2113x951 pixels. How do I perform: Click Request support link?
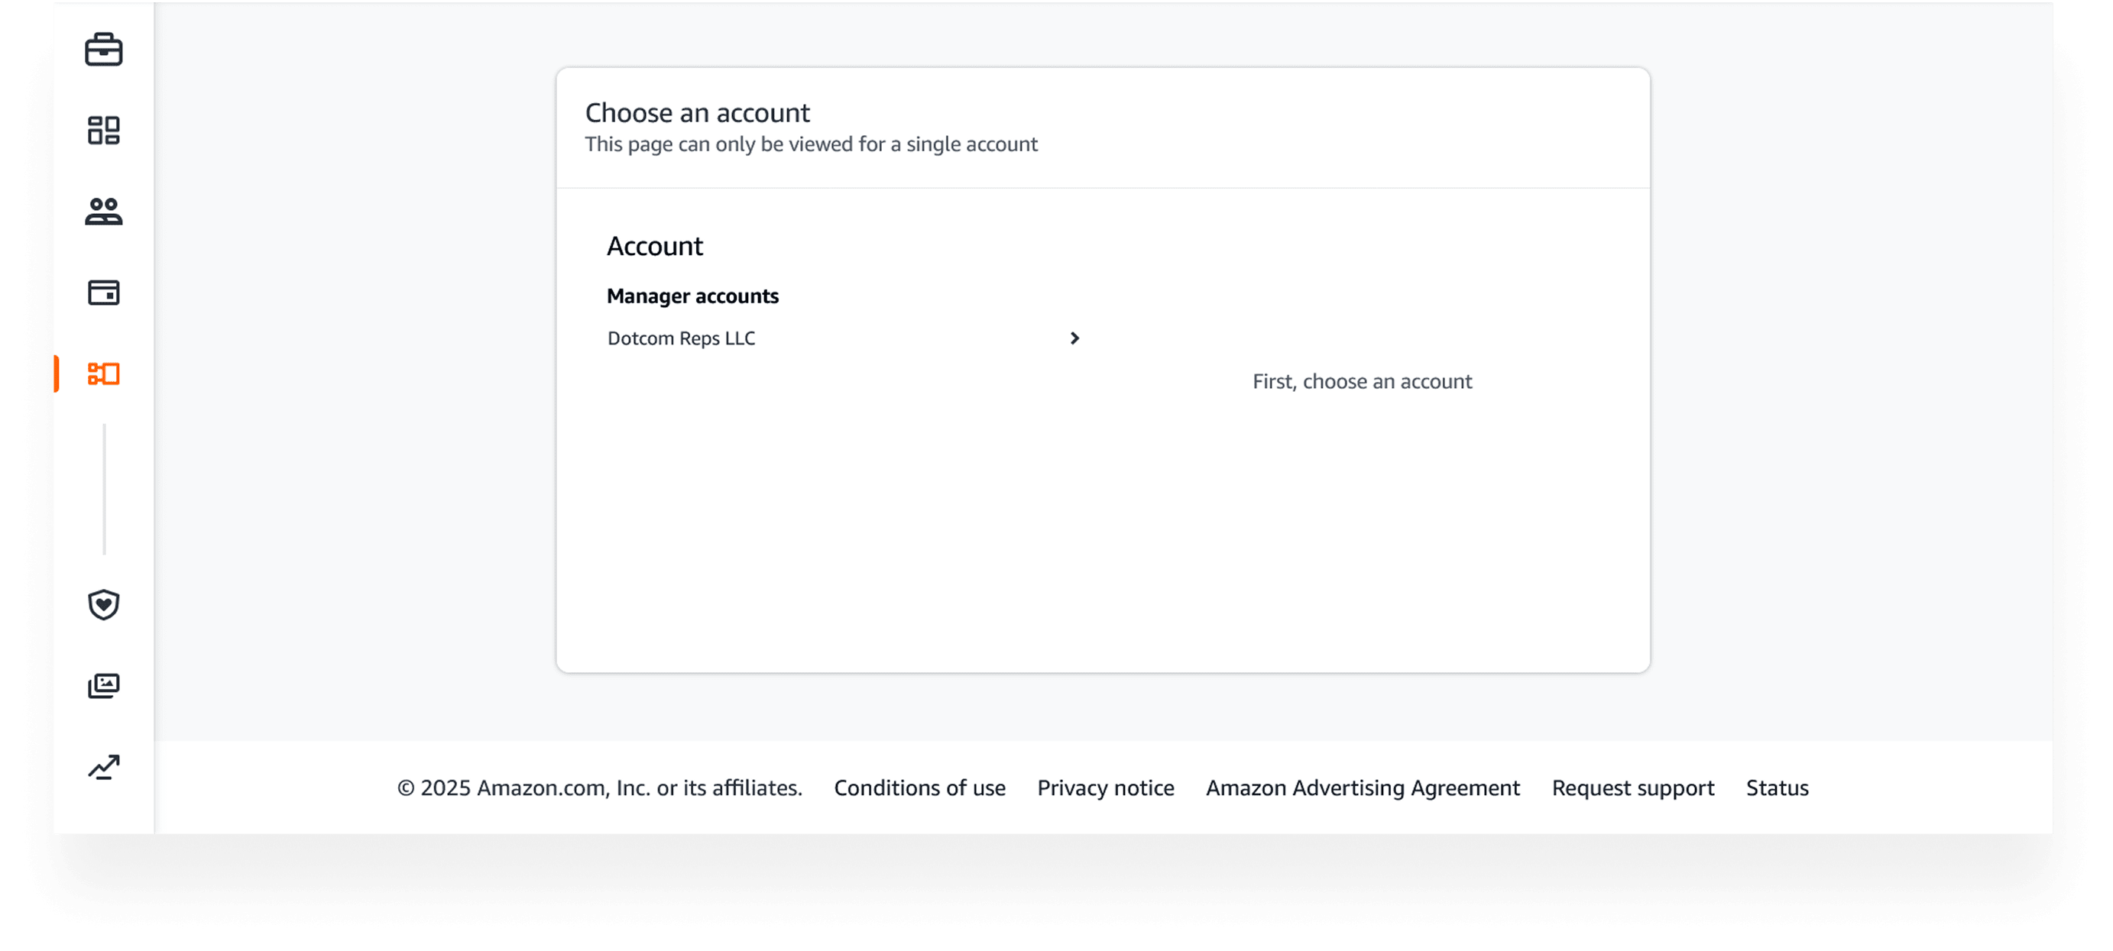coord(1632,788)
